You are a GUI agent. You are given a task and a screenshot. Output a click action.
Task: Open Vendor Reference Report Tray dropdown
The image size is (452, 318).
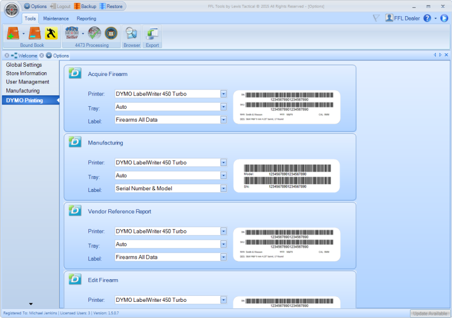pyautogui.click(x=224, y=244)
